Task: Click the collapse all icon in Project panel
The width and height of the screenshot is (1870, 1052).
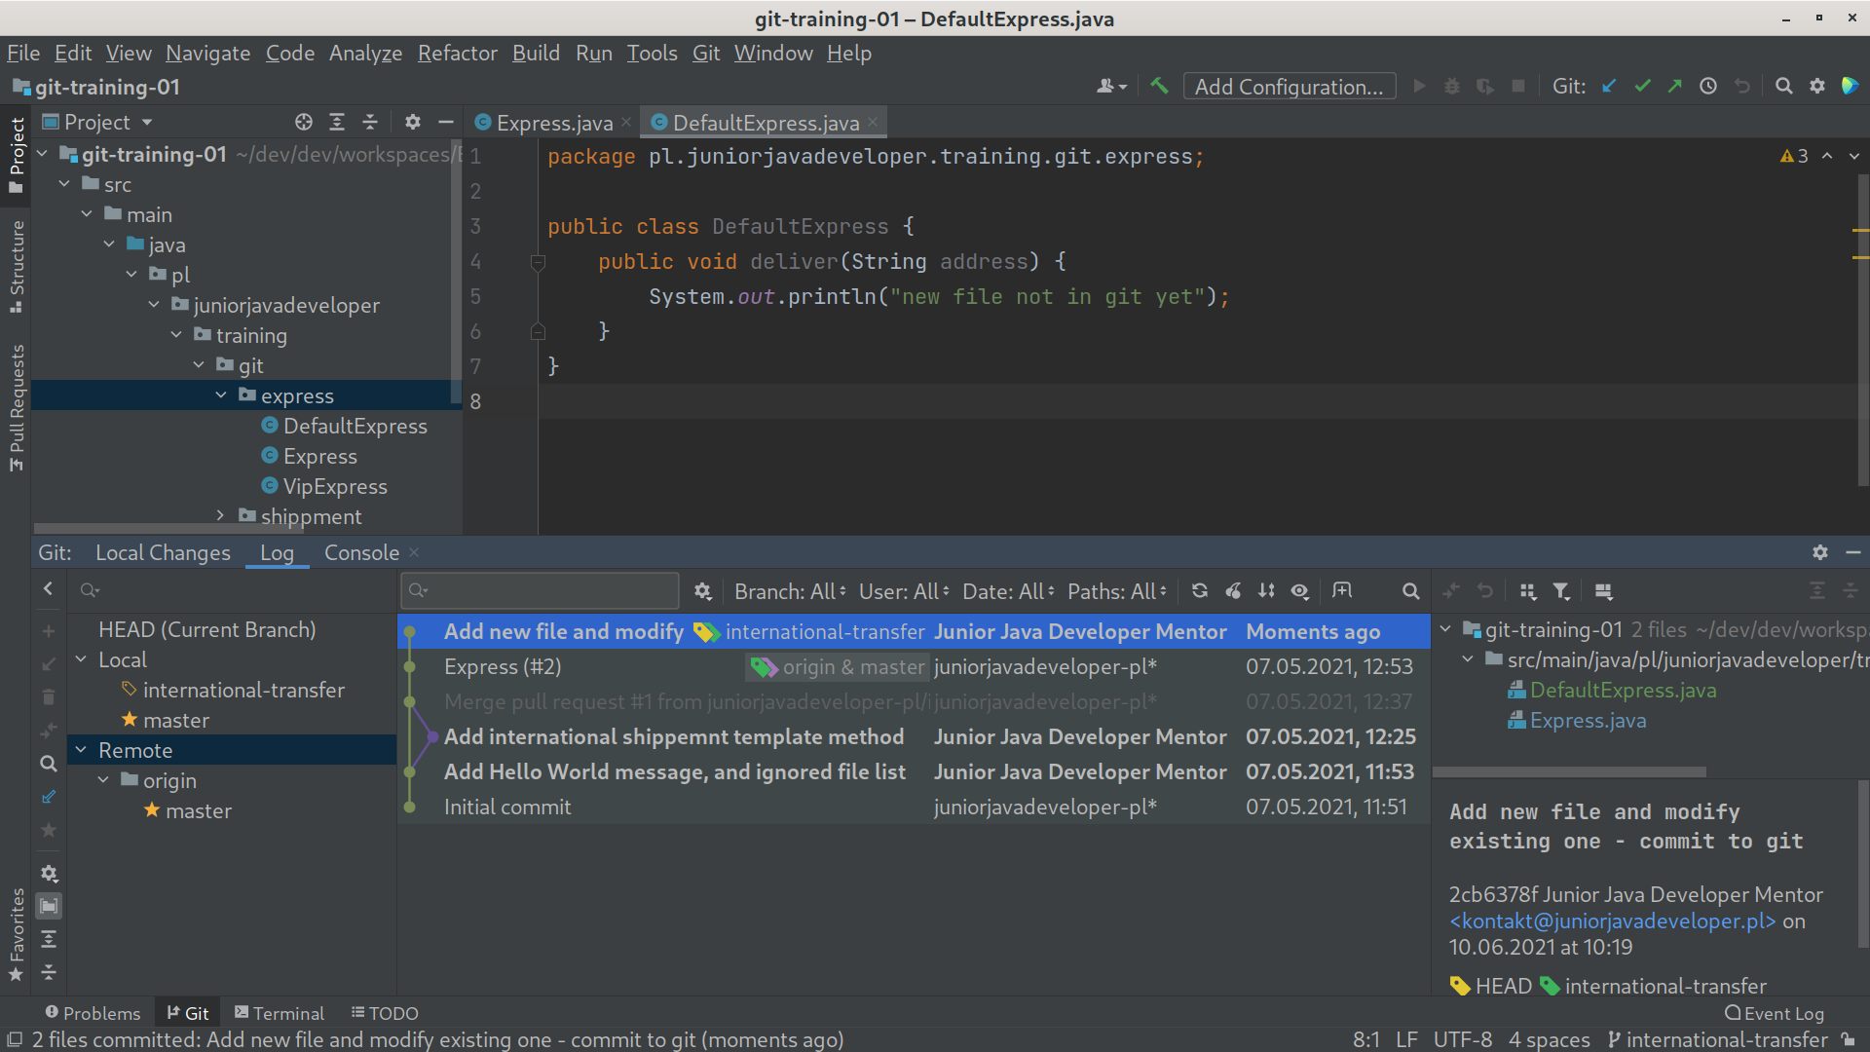Action: 370,122
